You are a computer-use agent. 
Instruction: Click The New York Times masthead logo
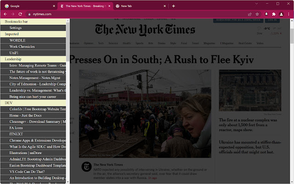coord(145,30)
